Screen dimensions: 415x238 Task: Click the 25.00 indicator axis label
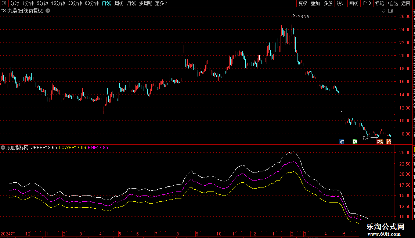pos(405,153)
